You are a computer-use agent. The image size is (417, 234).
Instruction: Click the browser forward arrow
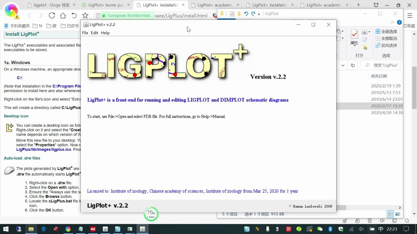point(41,16)
